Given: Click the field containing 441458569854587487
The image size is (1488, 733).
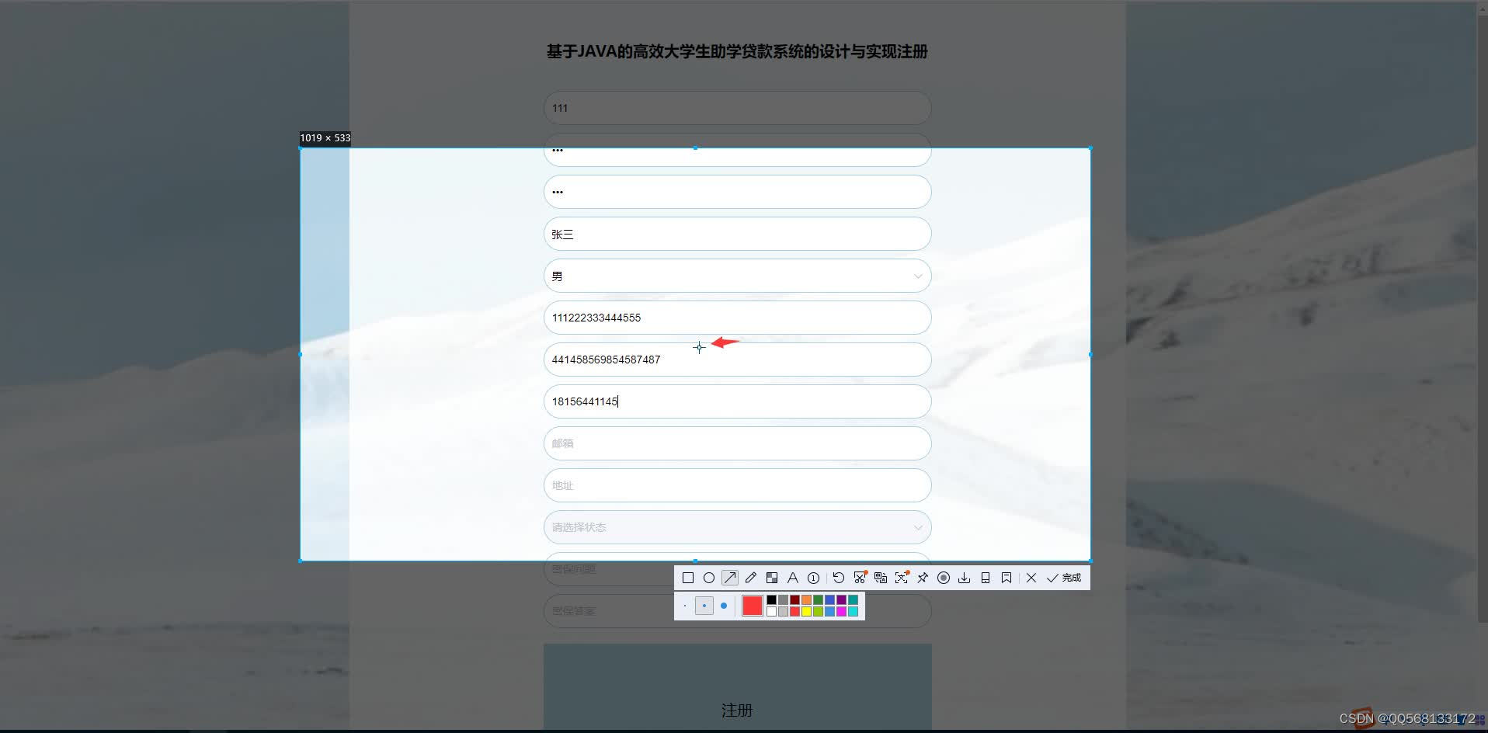Looking at the screenshot, I should click(x=738, y=360).
